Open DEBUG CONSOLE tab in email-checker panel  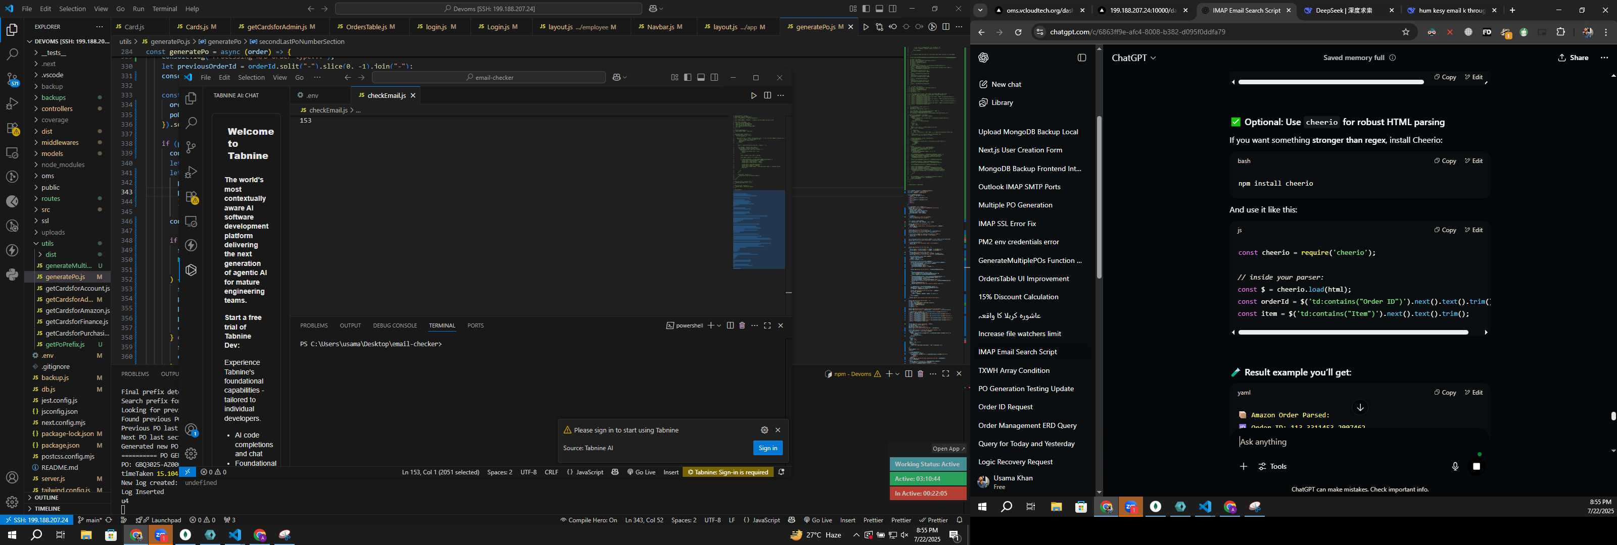395,325
